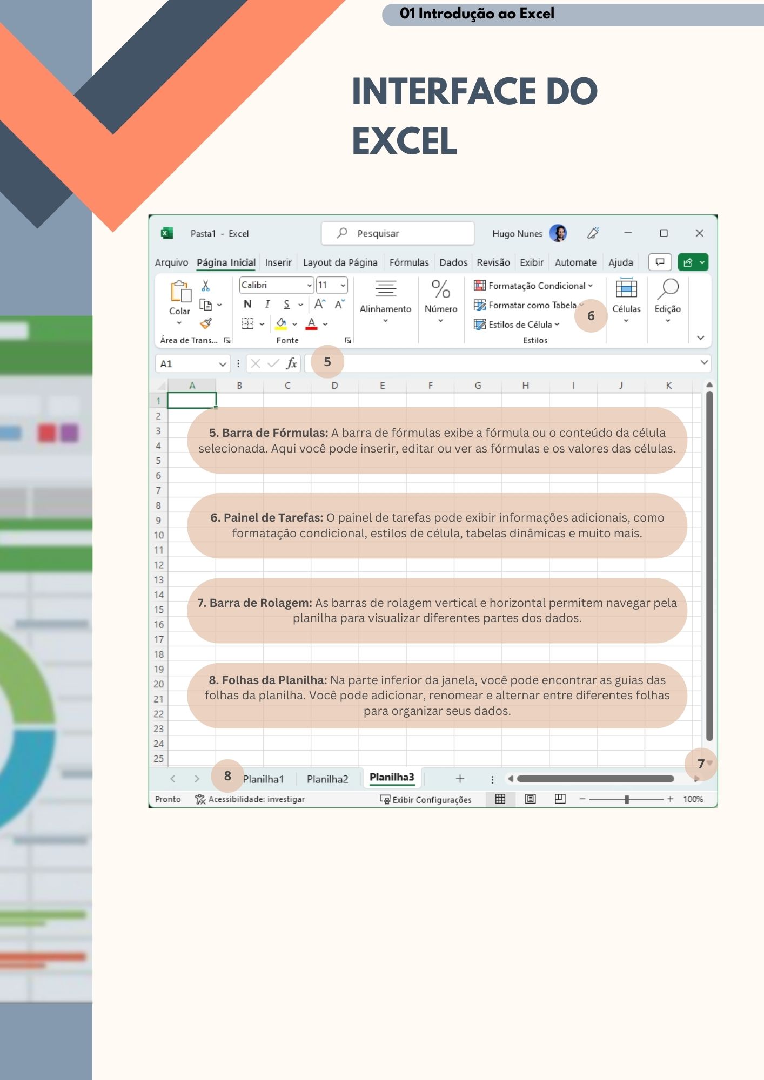
Task: Toggle bold with the N button
Action: tap(247, 305)
